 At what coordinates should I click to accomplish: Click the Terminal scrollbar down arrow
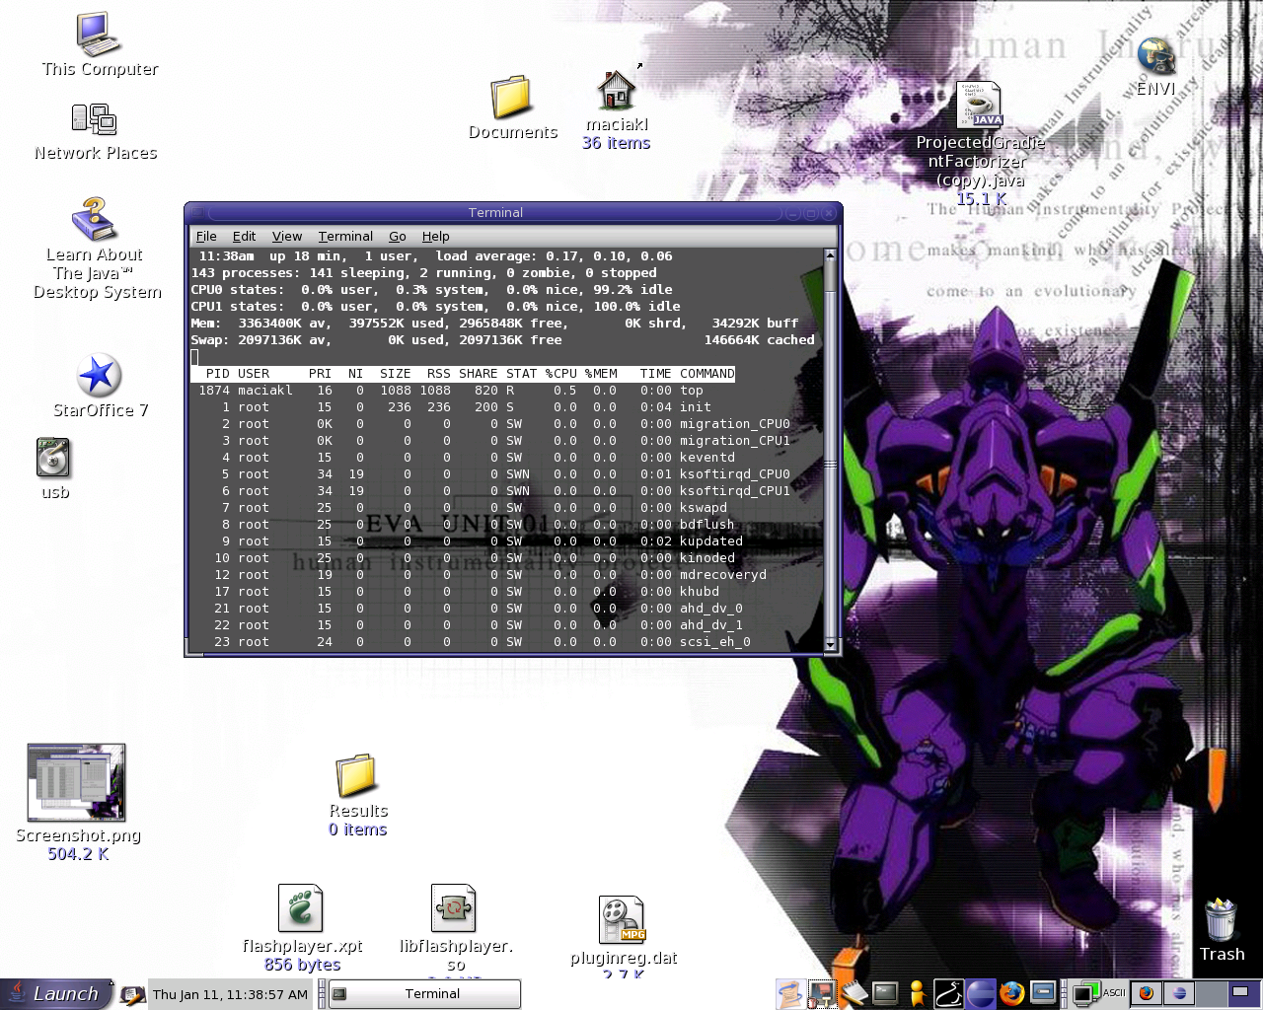[x=830, y=645]
